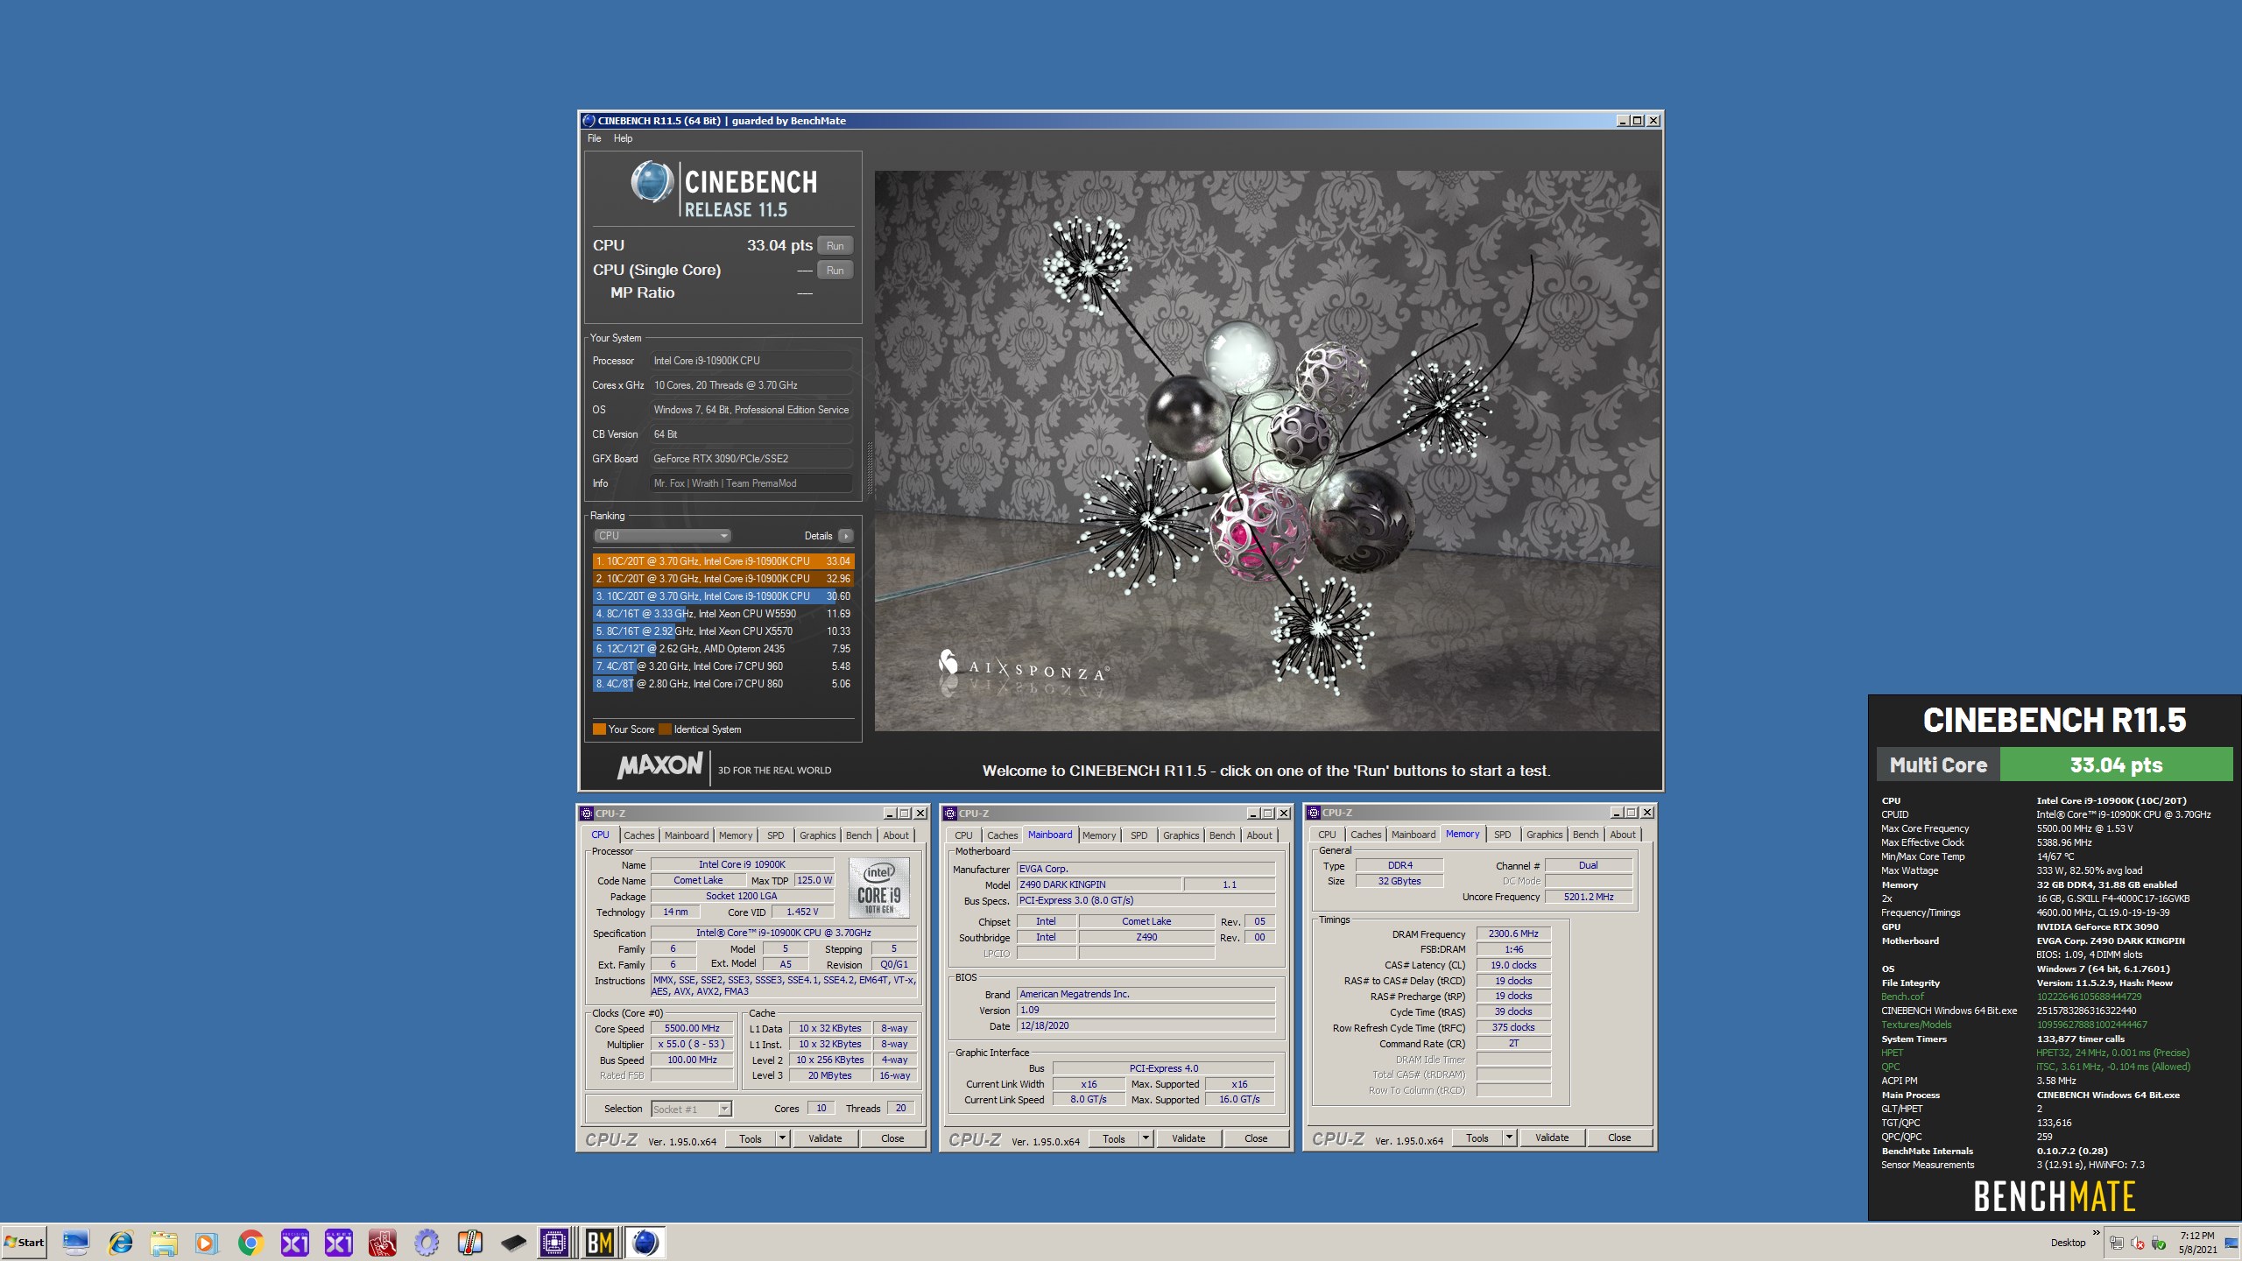2242x1261 pixels.
Task: Open the Cinebench File menu
Action: (x=594, y=138)
